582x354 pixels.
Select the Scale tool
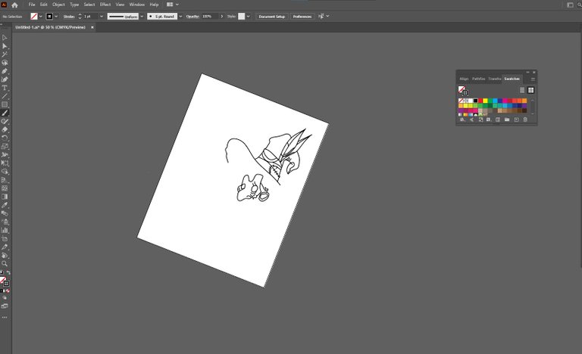(5, 147)
